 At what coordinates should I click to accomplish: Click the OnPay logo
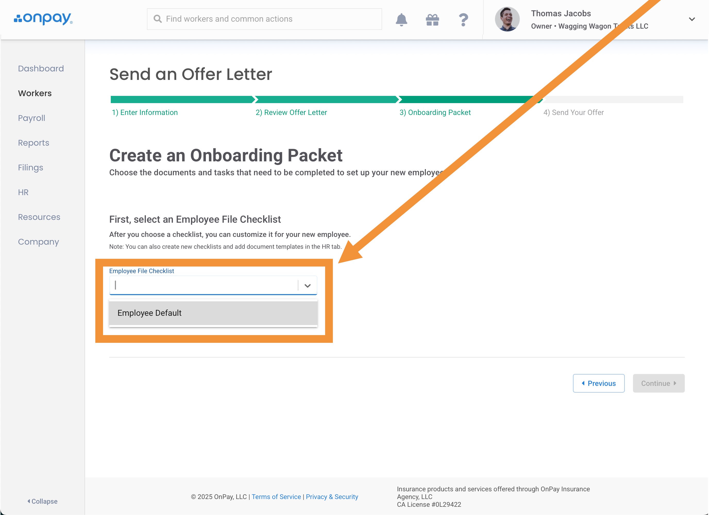[43, 19]
